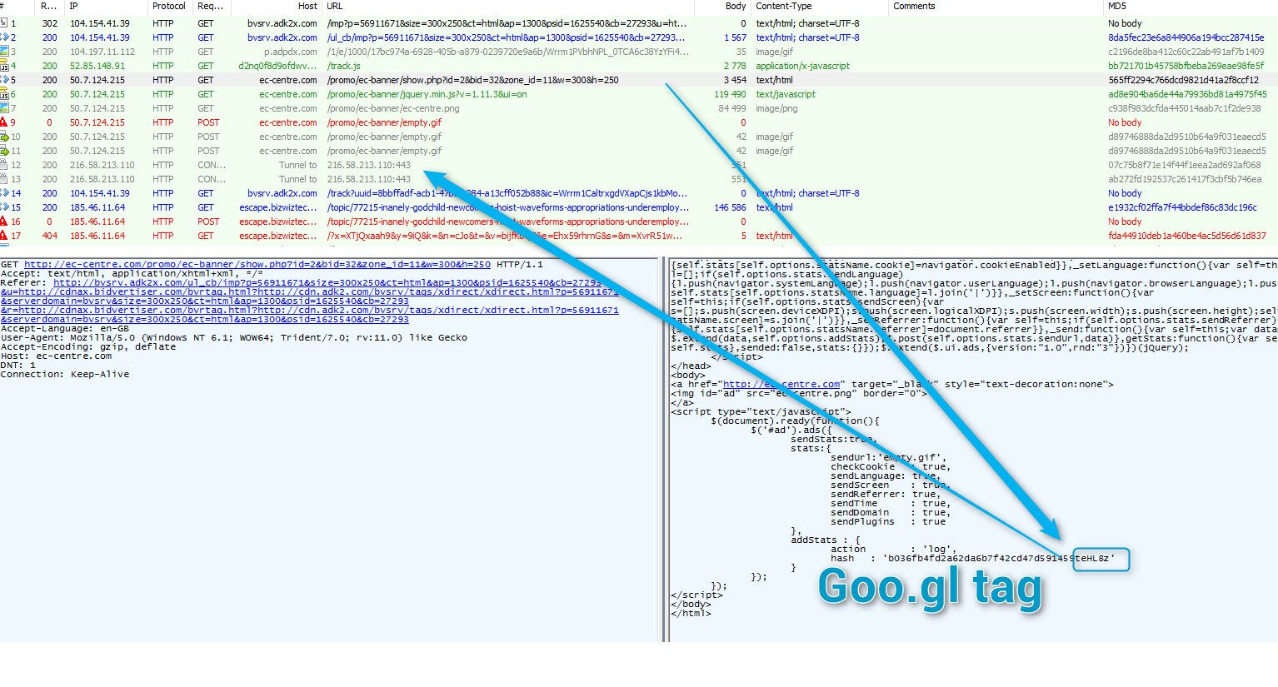Click the image icon for ec-centre.png session 7
1278x687 pixels.
point(4,108)
